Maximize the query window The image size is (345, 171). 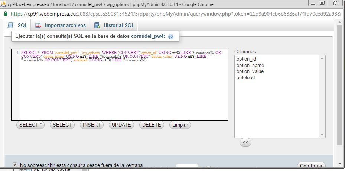(x=322, y=3)
